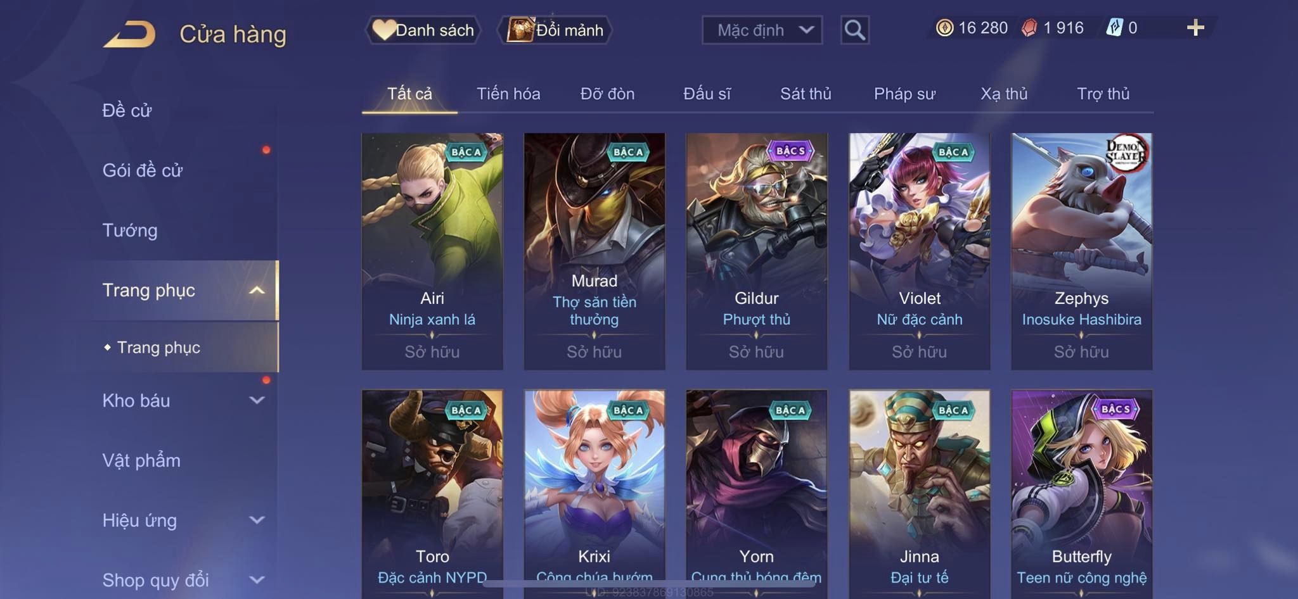
Task: Open Gói đề cử in sidebar
Action: 143,170
